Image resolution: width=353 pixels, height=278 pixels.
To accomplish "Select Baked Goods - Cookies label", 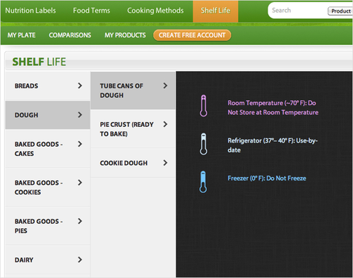I will pyautogui.click(x=39, y=188).
